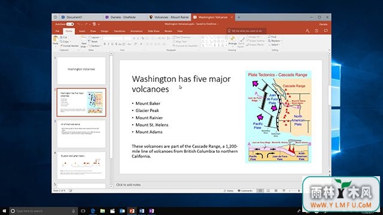Image resolution: width=383 pixels, height=215 pixels.
Task: Add a new tab with plus button
Action: [239, 17]
